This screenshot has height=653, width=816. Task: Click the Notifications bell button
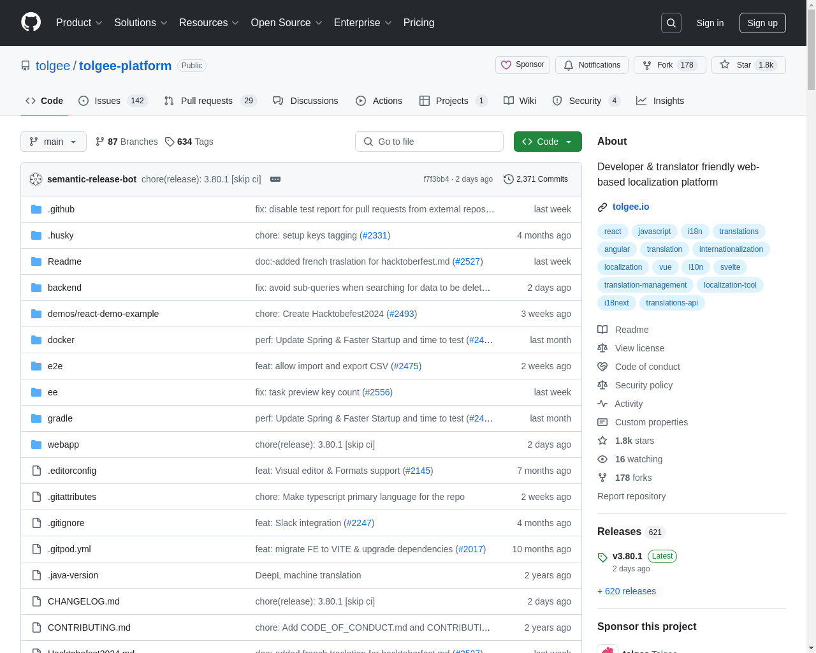tap(592, 65)
